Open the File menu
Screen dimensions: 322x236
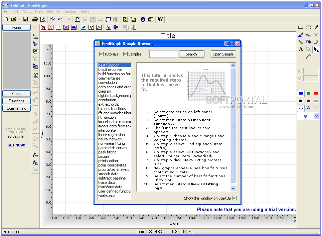coord(7,12)
